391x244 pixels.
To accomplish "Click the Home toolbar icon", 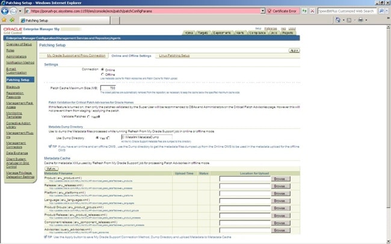I will coord(338,20).
